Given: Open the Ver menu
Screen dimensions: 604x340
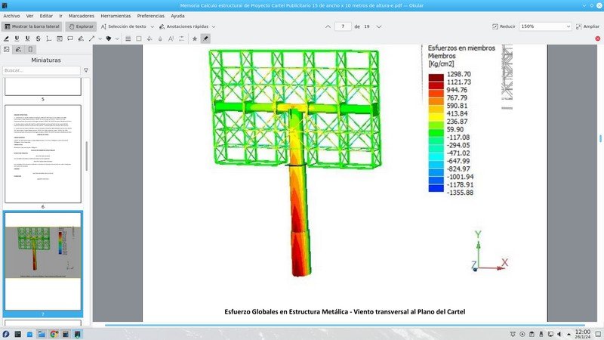Looking at the screenshot, I should (29, 16).
